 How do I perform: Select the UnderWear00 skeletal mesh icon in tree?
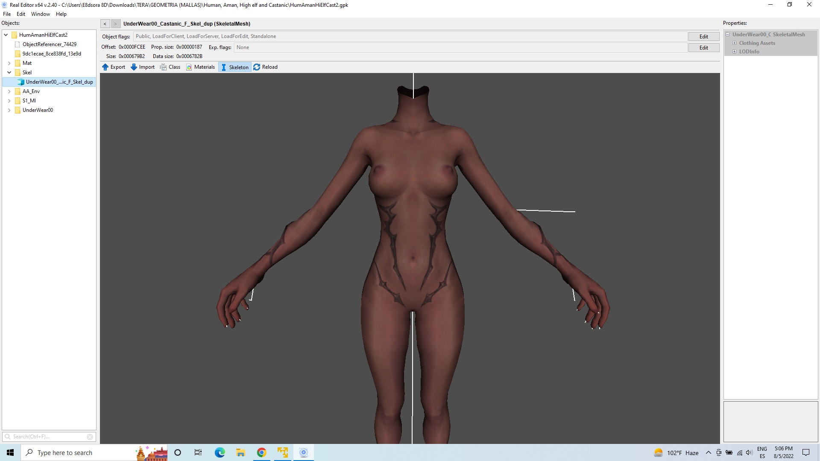(21, 82)
